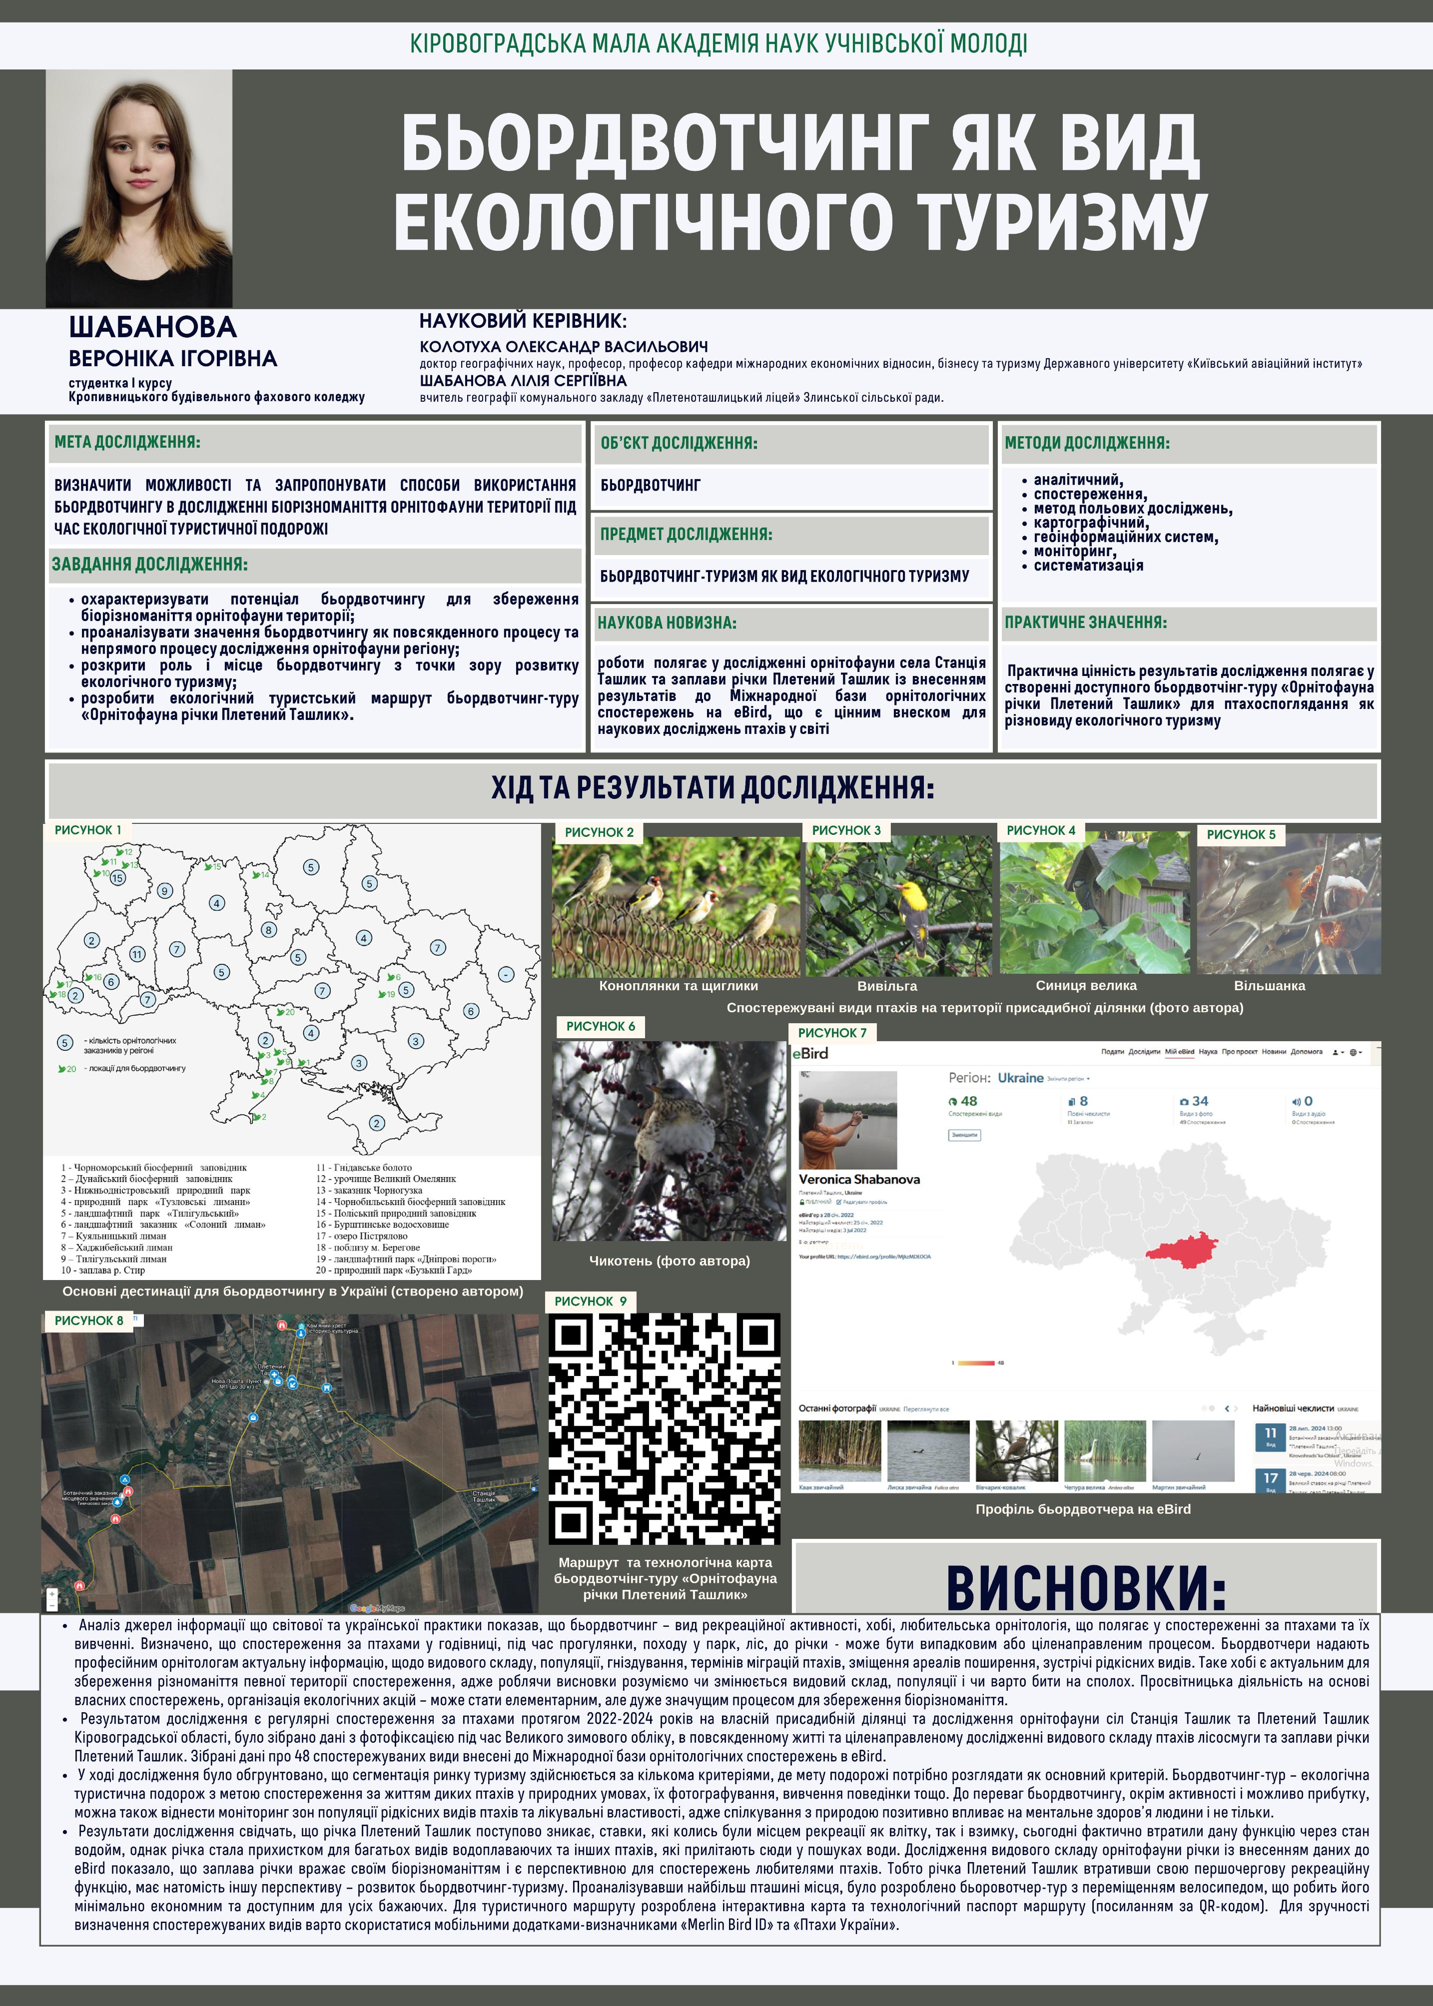The height and width of the screenshot is (2006, 1433).
Task: Open the Чепура велика photo thumbnail
Action: (1105, 1450)
